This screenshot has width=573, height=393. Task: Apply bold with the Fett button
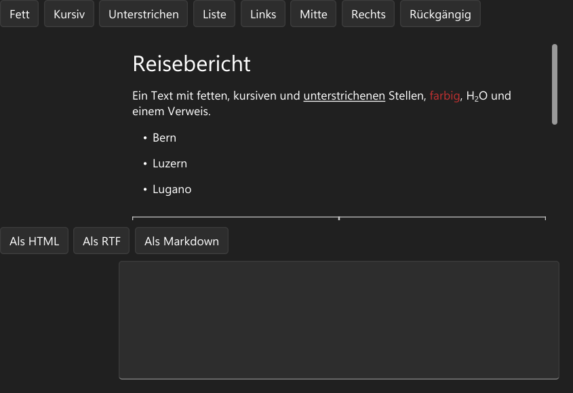(20, 14)
